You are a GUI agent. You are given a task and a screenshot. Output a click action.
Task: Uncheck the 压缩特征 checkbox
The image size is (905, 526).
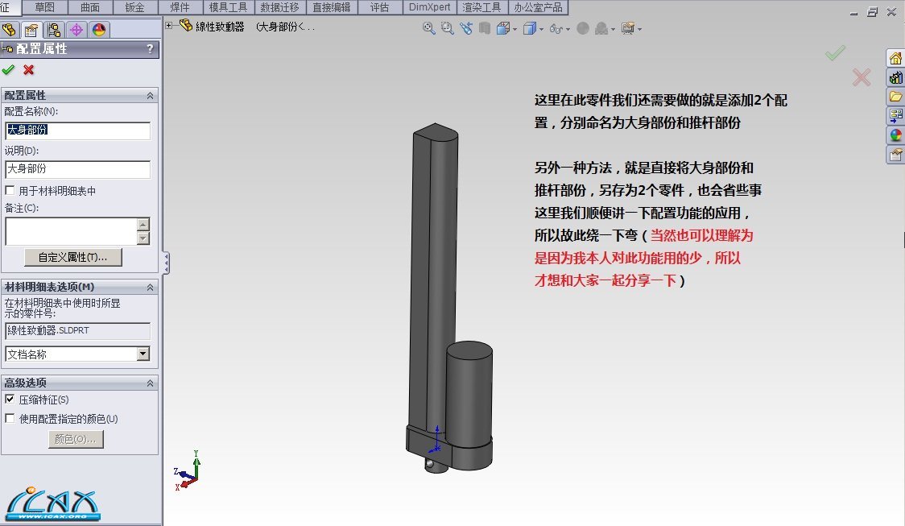(x=10, y=400)
